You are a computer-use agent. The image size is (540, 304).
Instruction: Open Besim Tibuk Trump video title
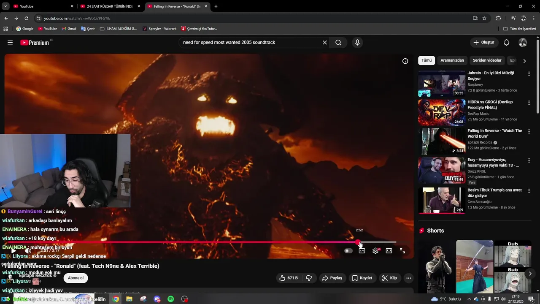coord(494,193)
